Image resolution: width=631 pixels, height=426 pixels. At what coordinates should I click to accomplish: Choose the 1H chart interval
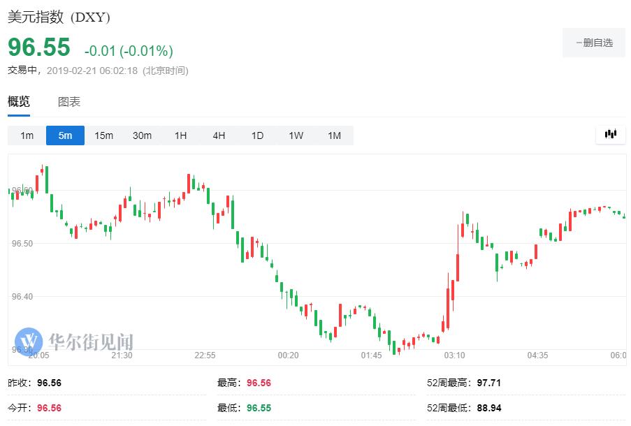coord(180,135)
